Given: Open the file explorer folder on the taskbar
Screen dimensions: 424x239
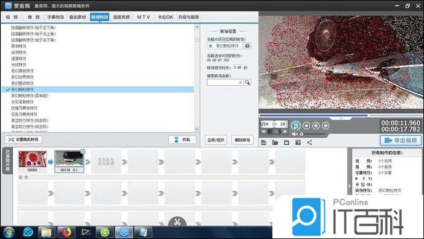Looking at the screenshot, I should coord(47,232).
